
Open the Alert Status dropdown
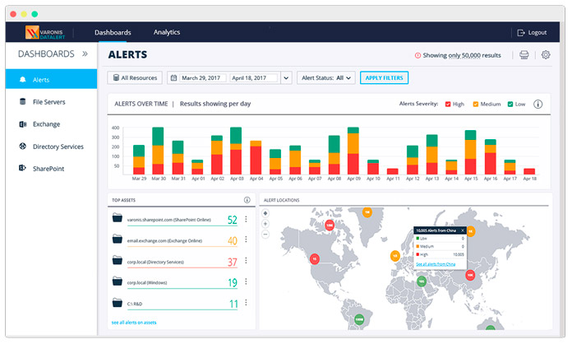(325, 77)
